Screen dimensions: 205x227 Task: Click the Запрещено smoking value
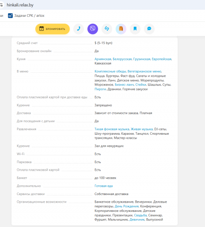[103, 105]
